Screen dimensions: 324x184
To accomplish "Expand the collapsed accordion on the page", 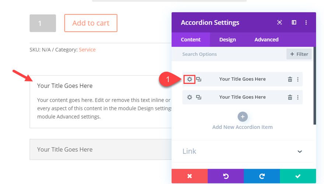I will 101,149.
